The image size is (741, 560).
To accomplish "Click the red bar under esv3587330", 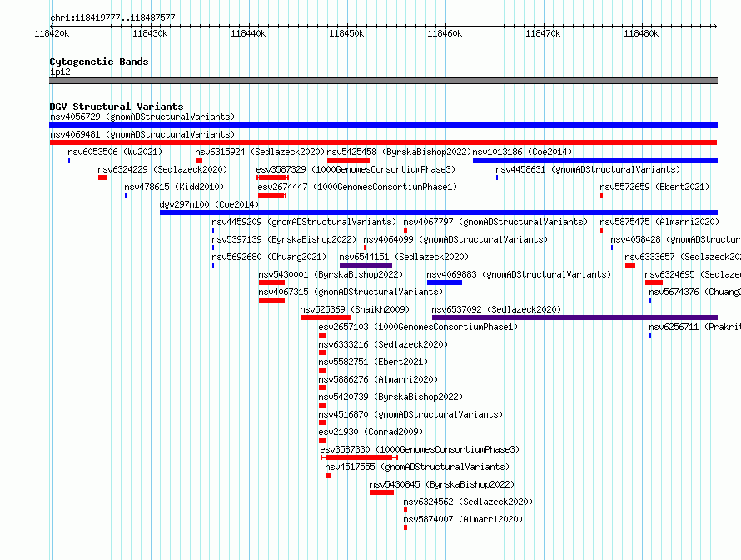I will (x=359, y=457).
